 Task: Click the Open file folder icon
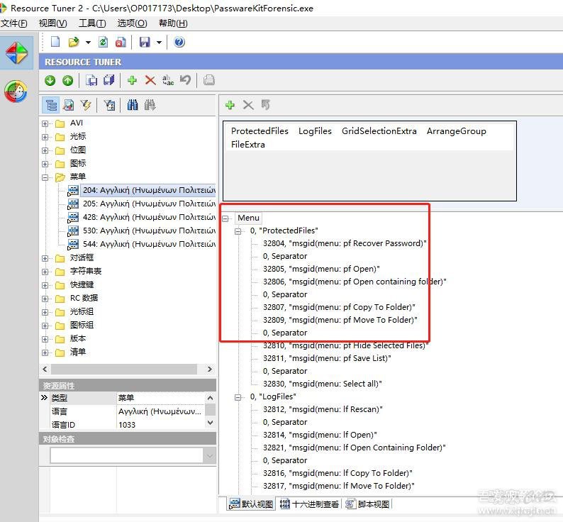[x=74, y=42]
